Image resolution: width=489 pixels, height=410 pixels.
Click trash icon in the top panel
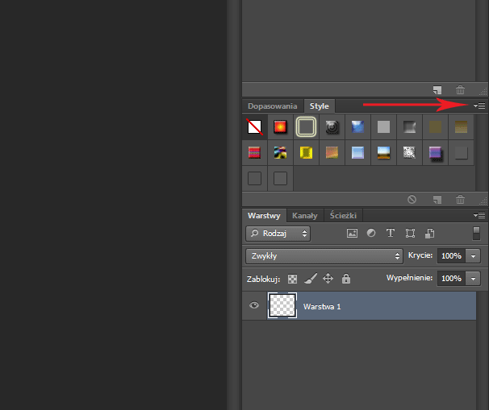coord(460,89)
